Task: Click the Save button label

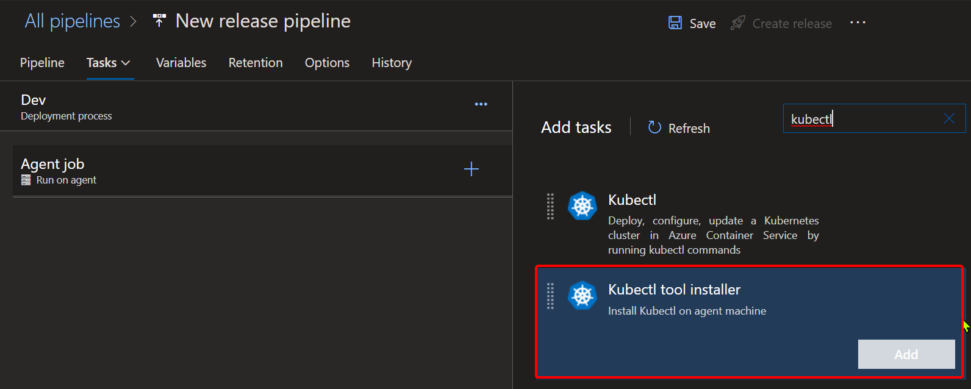Action: pos(703,24)
